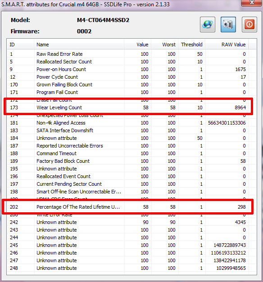Viewport: 263px width, 282px height.
Task: Click the RAW value 138422941178
Action: (230, 260)
